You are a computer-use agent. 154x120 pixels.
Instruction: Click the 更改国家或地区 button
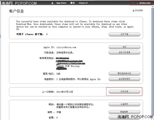coord(124,74)
